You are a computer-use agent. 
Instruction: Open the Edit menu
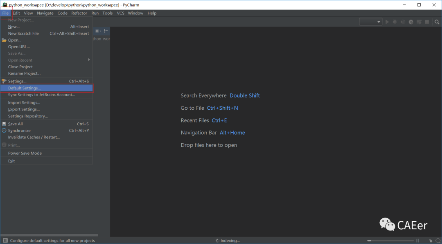(x=16, y=13)
